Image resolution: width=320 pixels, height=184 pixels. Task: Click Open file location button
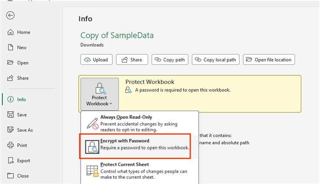tap(269, 60)
